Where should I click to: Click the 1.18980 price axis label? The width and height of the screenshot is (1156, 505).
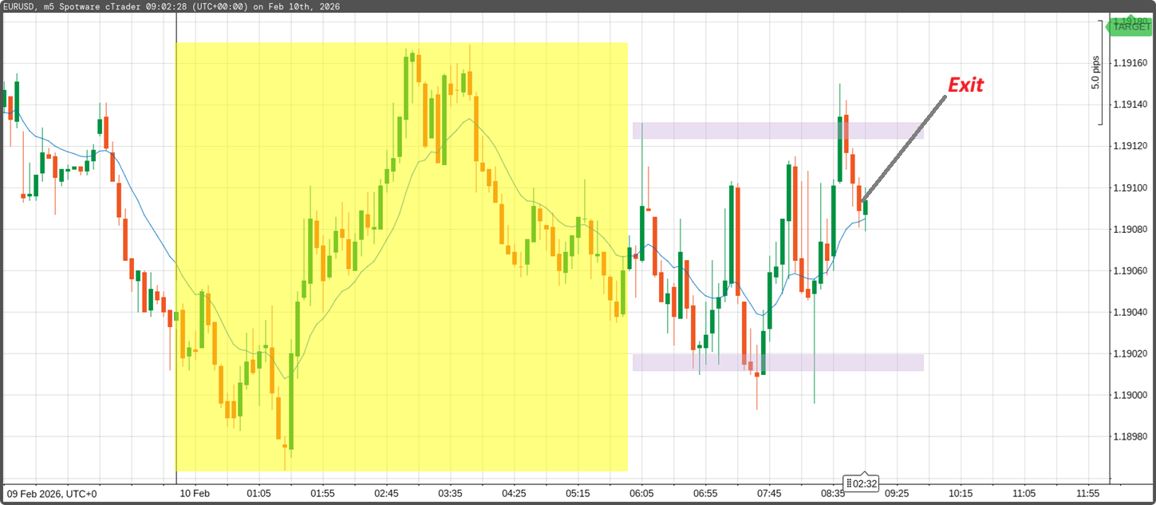(x=1131, y=437)
